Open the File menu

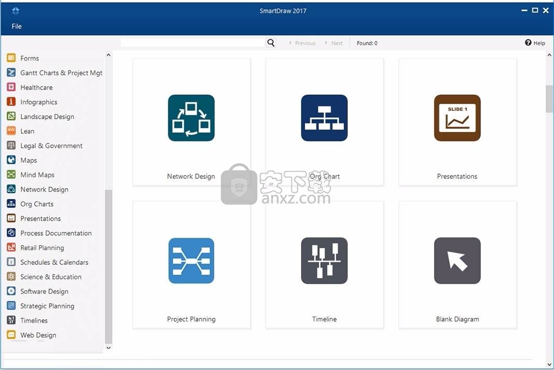(x=17, y=26)
